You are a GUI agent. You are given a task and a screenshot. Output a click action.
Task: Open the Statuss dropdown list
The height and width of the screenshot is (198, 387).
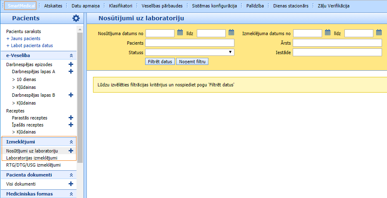tap(190, 52)
